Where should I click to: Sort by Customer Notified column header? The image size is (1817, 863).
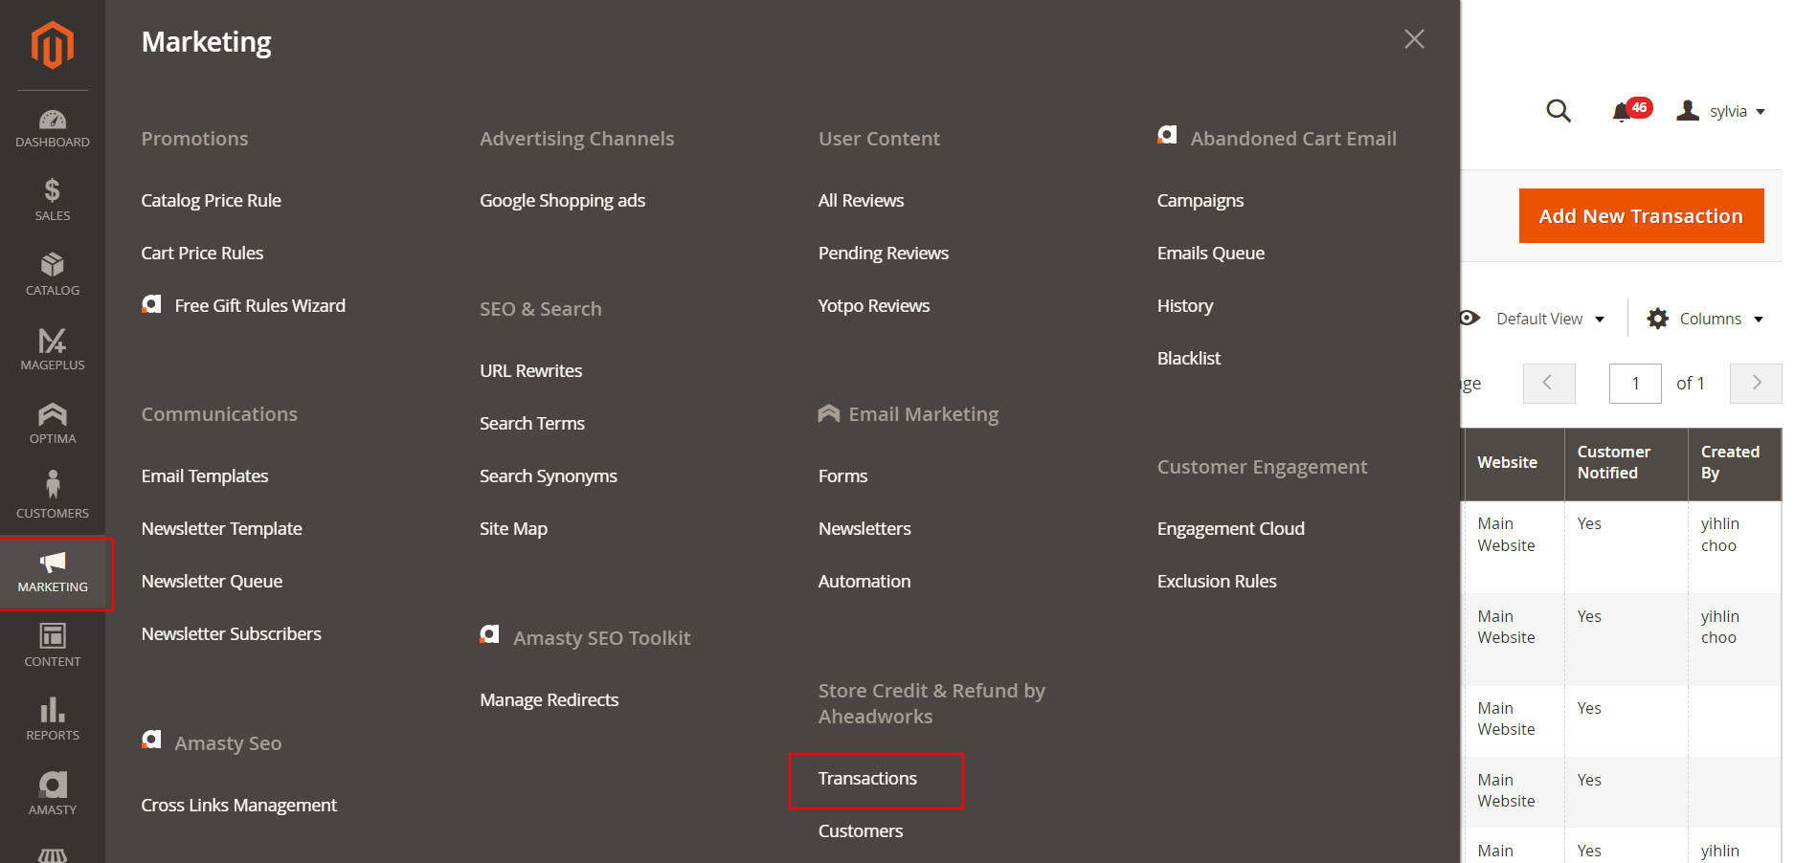click(1626, 463)
